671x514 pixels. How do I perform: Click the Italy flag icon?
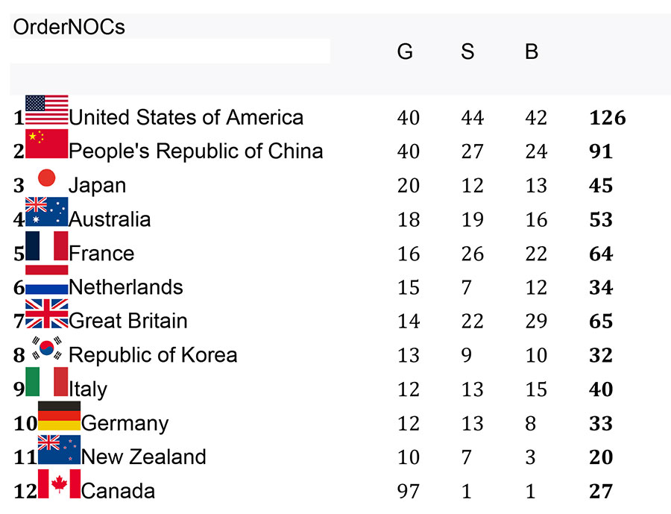(47, 382)
